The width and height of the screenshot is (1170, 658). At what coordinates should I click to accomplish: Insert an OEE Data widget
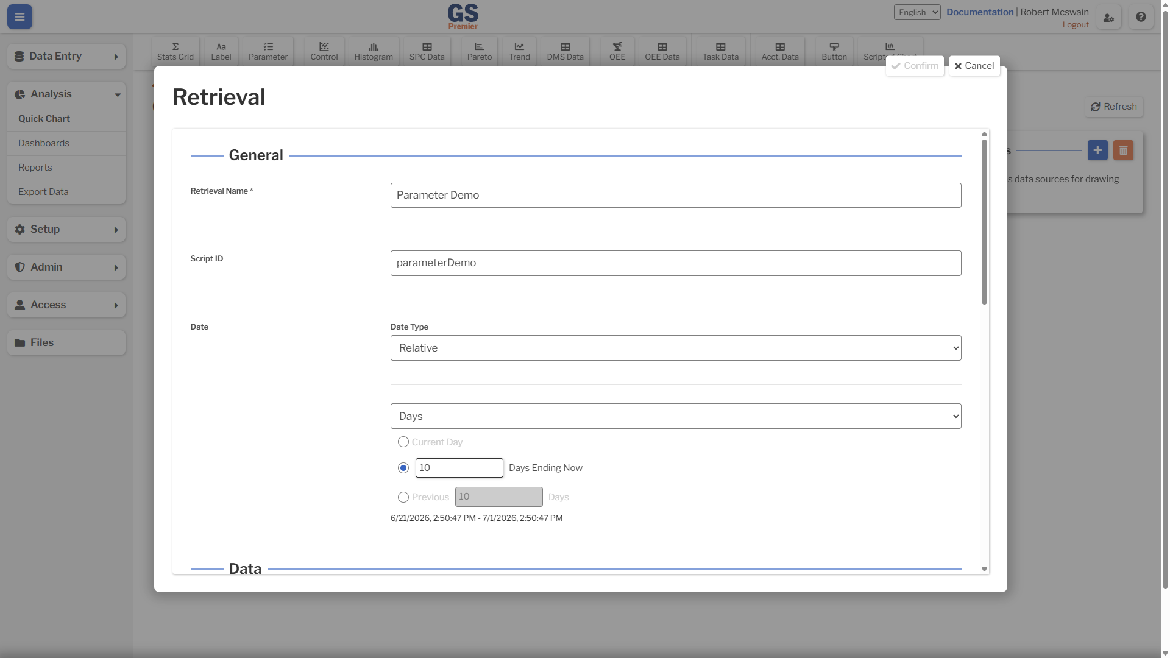pyautogui.click(x=662, y=51)
